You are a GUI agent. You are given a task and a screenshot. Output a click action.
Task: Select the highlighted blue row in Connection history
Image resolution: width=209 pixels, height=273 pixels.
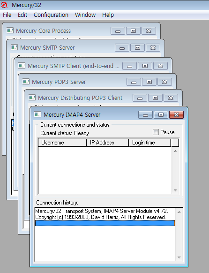(x=105, y=223)
